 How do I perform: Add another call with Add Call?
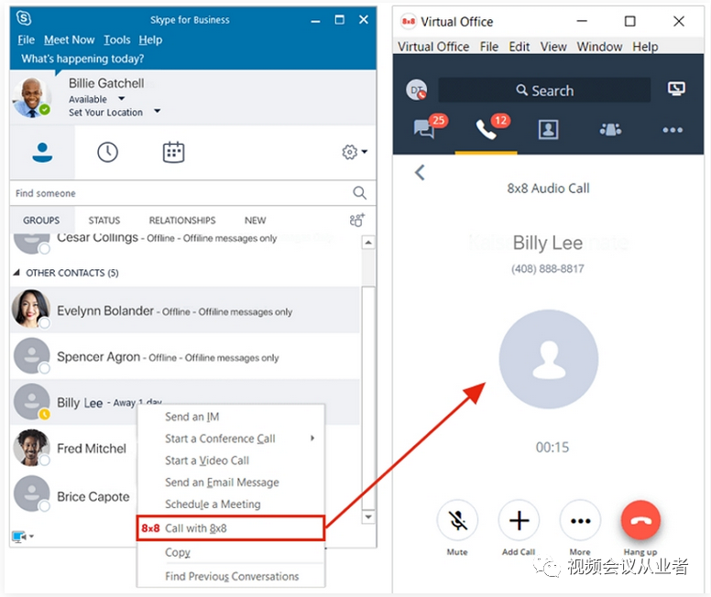pos(519,520)
